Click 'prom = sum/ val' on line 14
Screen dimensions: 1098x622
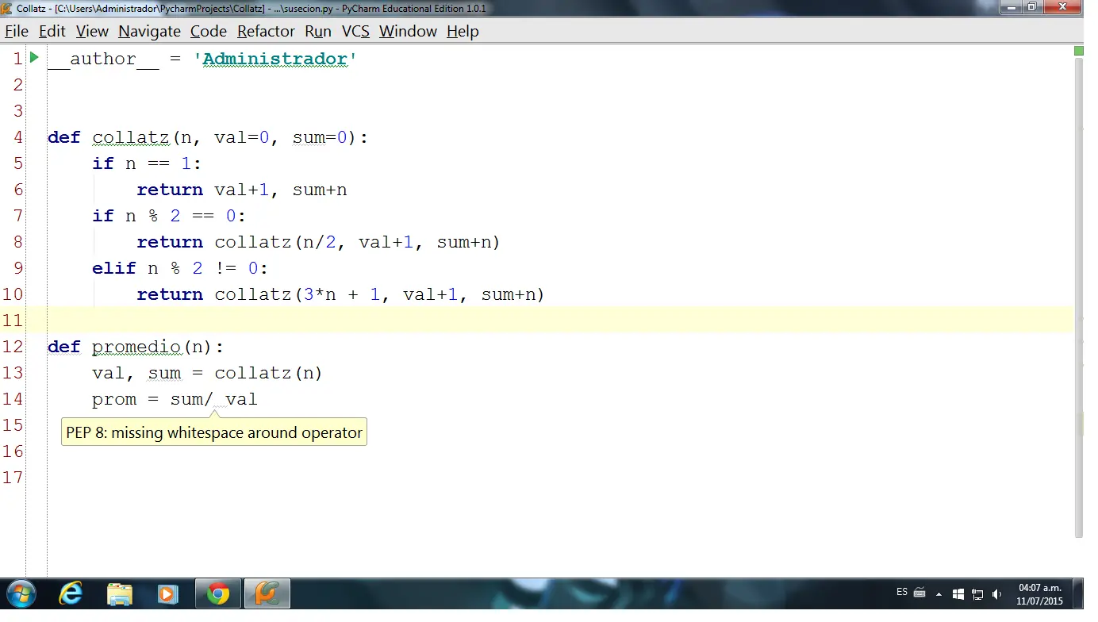pos(175,399)
